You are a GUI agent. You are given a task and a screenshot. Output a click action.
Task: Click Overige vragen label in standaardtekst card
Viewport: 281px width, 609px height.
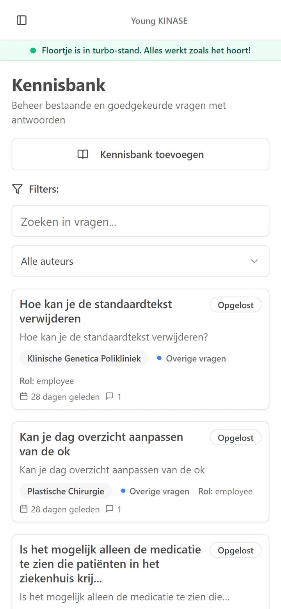click(196, 358)
